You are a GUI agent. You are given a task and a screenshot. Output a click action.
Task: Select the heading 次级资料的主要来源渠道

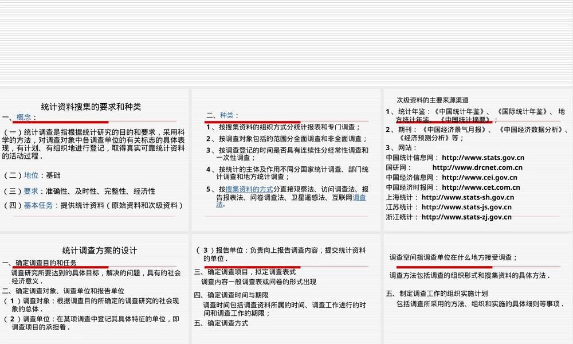click(x=433, y=100)
